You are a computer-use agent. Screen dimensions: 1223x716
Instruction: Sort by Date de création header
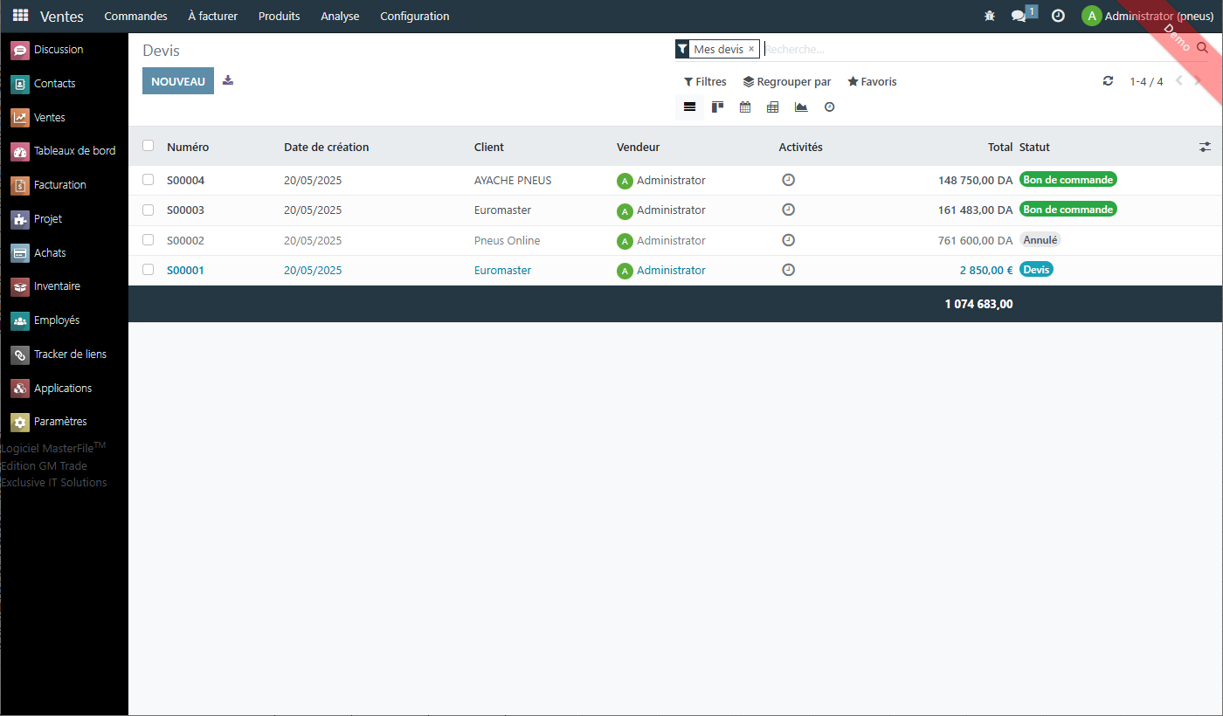[x=327, y=147]
